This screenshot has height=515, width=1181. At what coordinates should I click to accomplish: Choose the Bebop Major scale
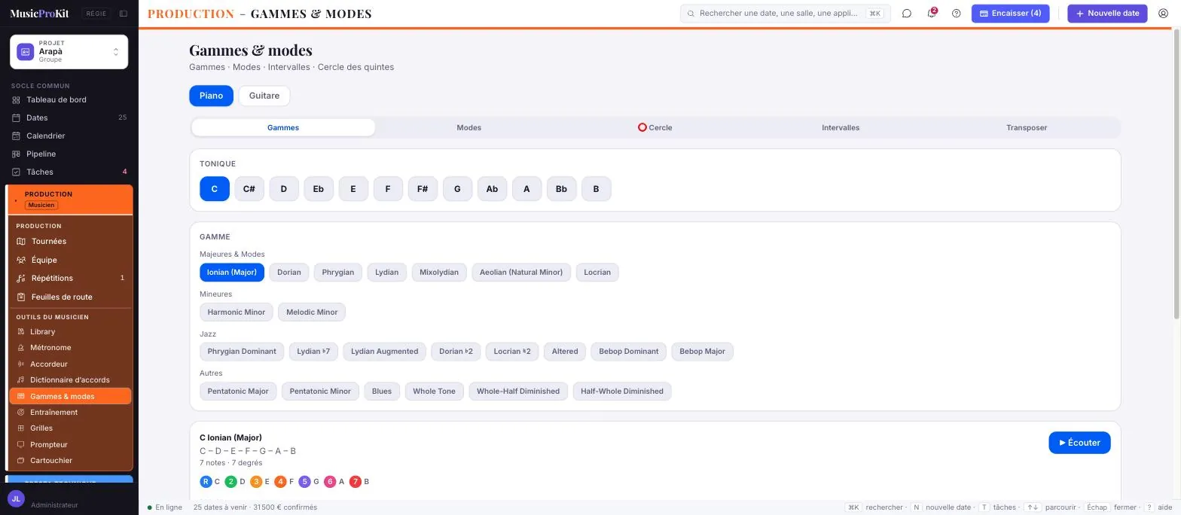coord(702,352)
